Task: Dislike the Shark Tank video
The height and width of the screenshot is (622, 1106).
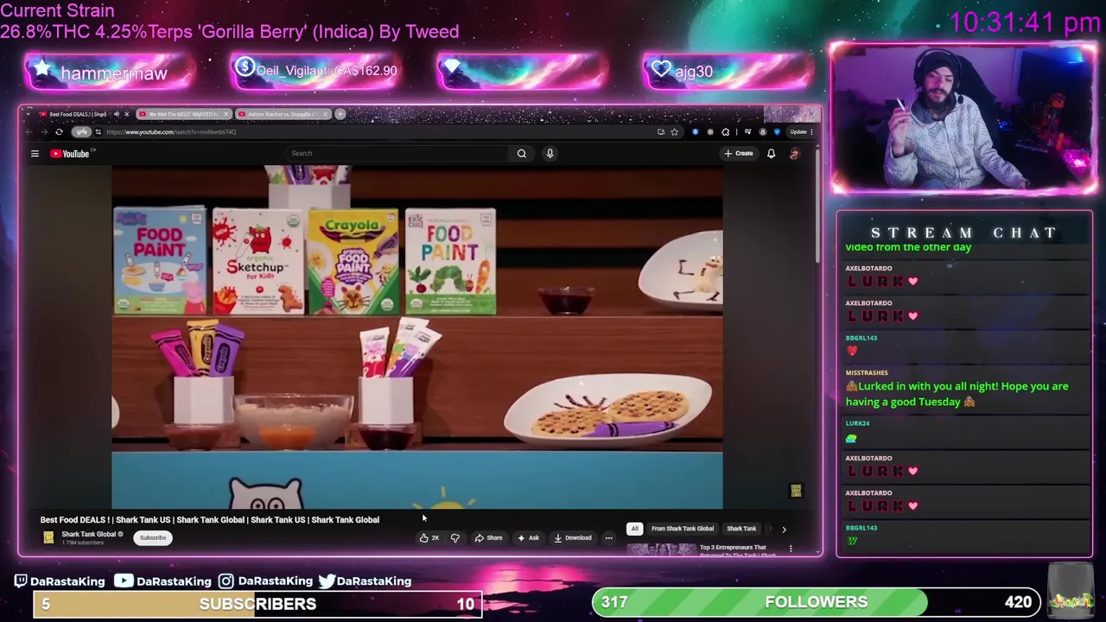Action: click(x=455, y=537)
